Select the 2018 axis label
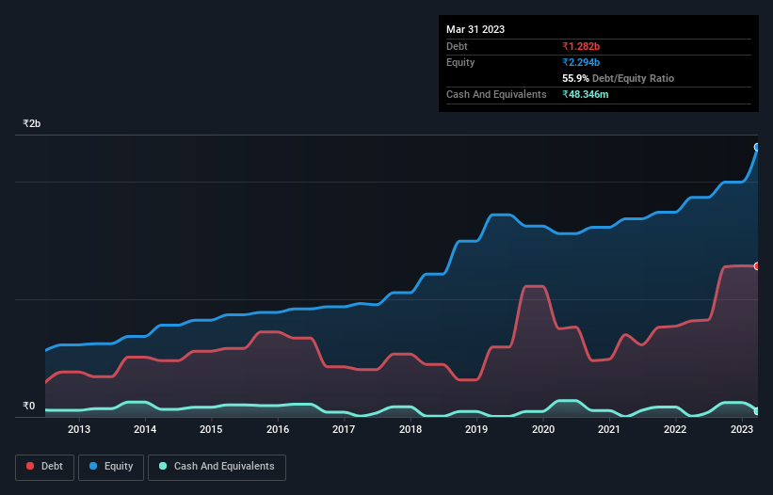 [x=411, y=429]
